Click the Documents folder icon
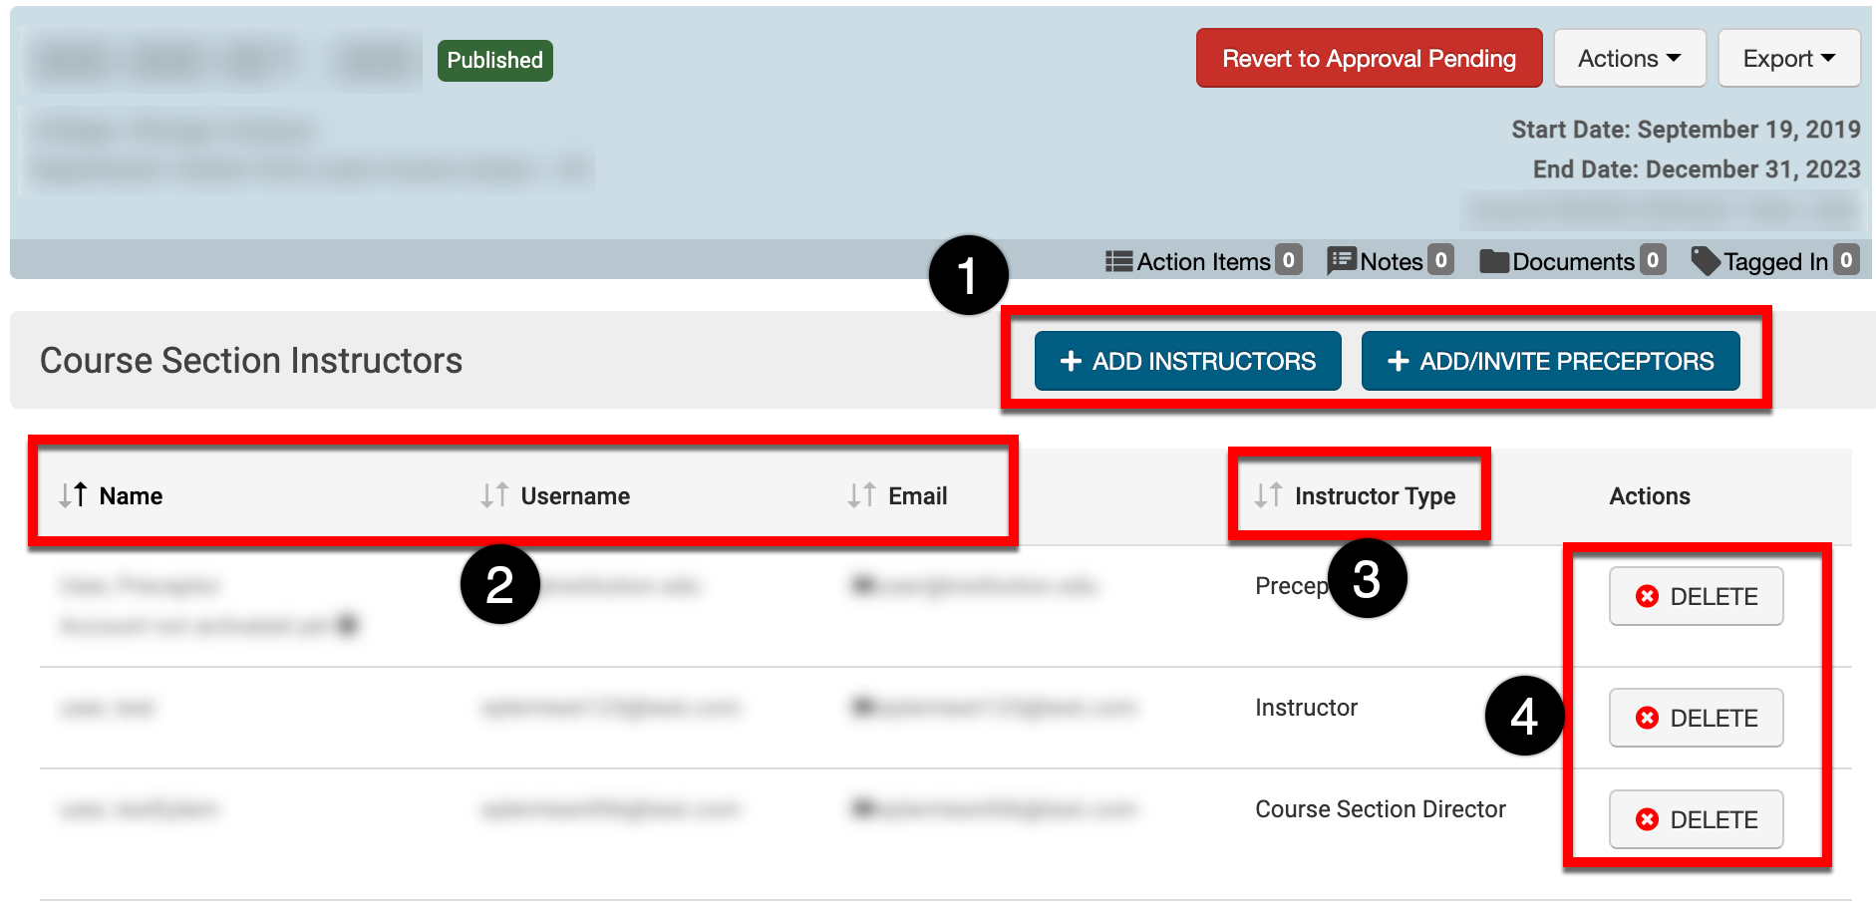 point(1494,261)
